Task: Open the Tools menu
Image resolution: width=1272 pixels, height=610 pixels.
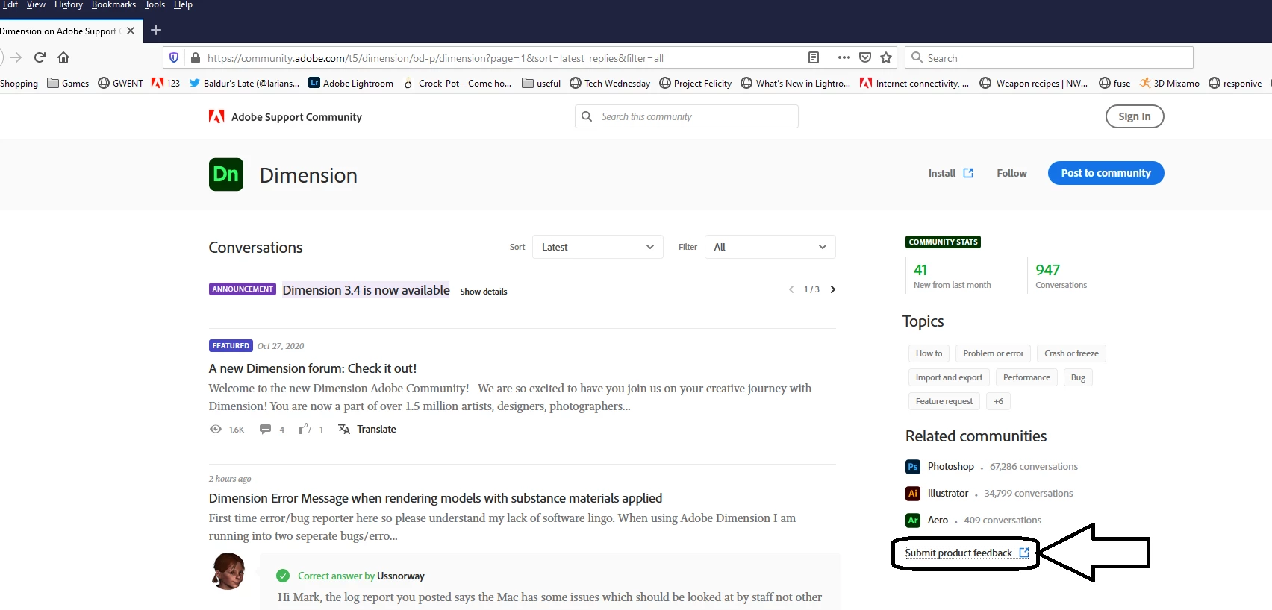Action: click(155, 4)
